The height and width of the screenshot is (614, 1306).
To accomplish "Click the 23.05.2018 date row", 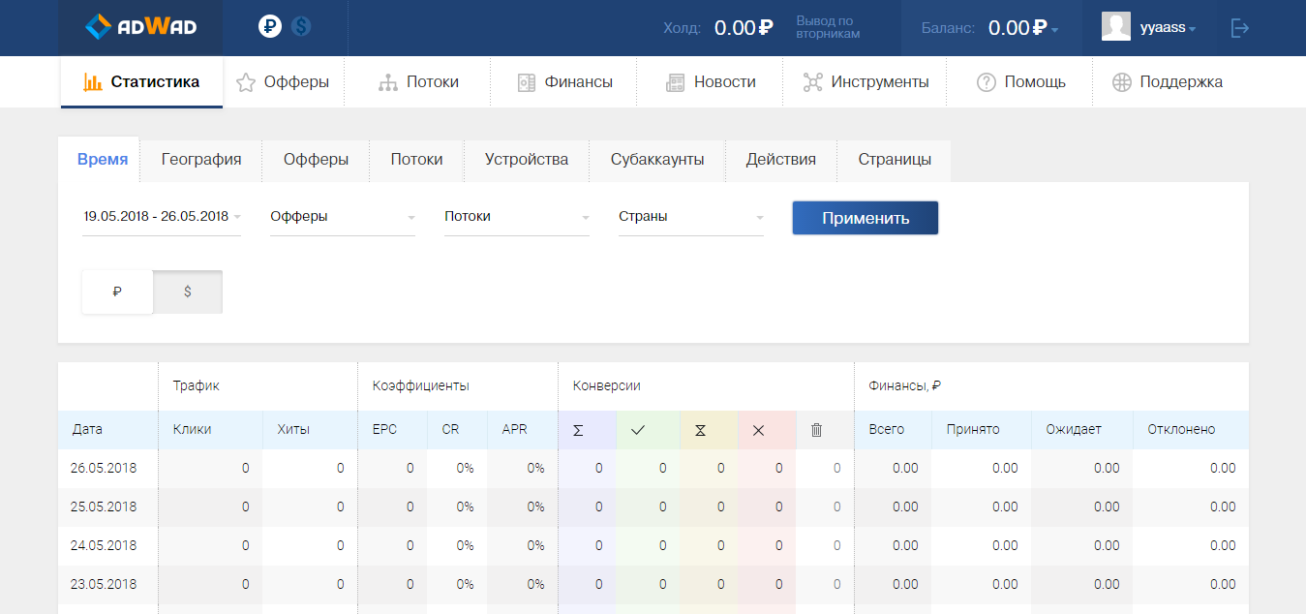I will coord(653,584).
